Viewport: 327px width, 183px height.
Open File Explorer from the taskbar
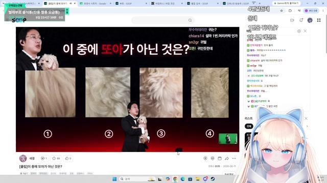point(198,179)
